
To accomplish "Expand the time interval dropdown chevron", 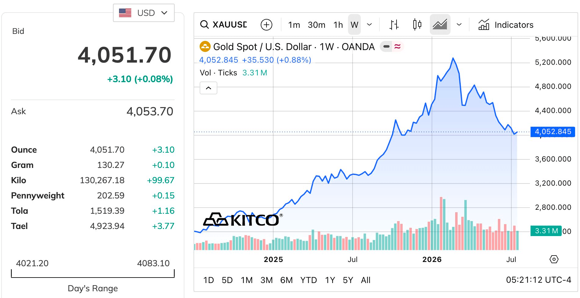I will click(x=369, y=25).
